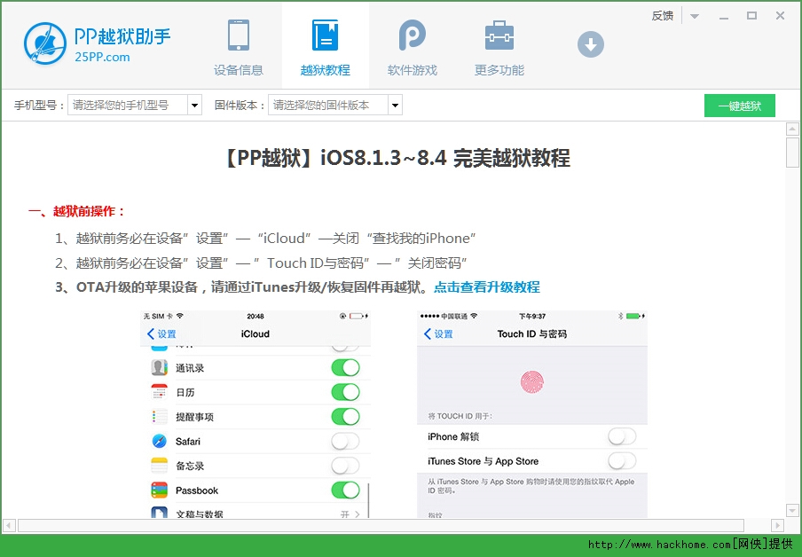Click the horizontal scrollbar right arrow
The height and width of the screenshot is (557, 802).
777,525
